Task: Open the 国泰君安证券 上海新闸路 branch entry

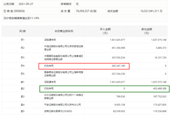Action: (64, 74)
